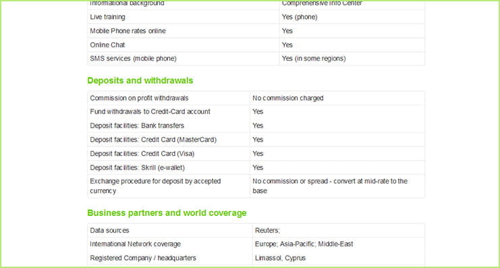
Task: Click the Limassol, Cyprus headquarters value
Action: pos(280,258)
